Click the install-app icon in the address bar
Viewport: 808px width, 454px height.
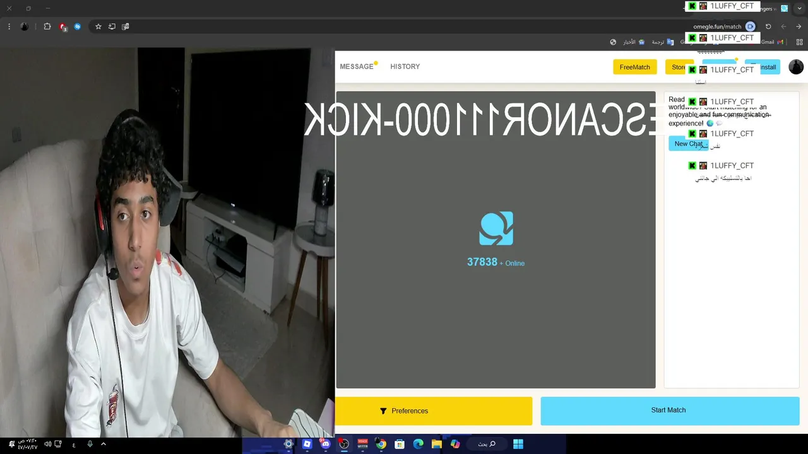click(112, 26)
